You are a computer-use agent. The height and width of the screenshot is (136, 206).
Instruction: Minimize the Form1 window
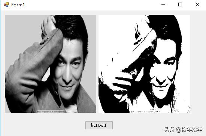[163, 4]
